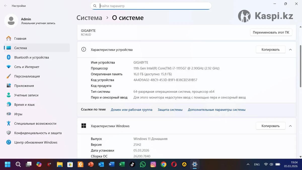Click Система in the breadcrumb

click(x=89, y=18)
